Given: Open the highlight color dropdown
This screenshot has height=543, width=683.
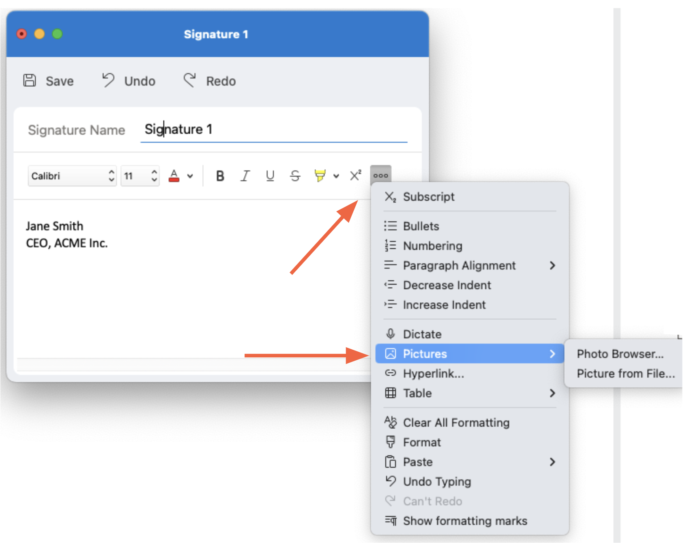Looking at the screenshot, I should pyautogui.click(x=335, y=176).
